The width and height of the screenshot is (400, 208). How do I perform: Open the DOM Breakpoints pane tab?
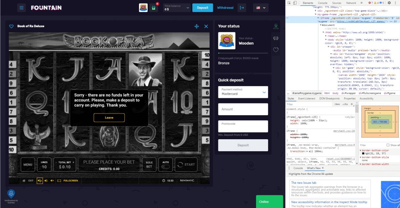tap(329, 99)
